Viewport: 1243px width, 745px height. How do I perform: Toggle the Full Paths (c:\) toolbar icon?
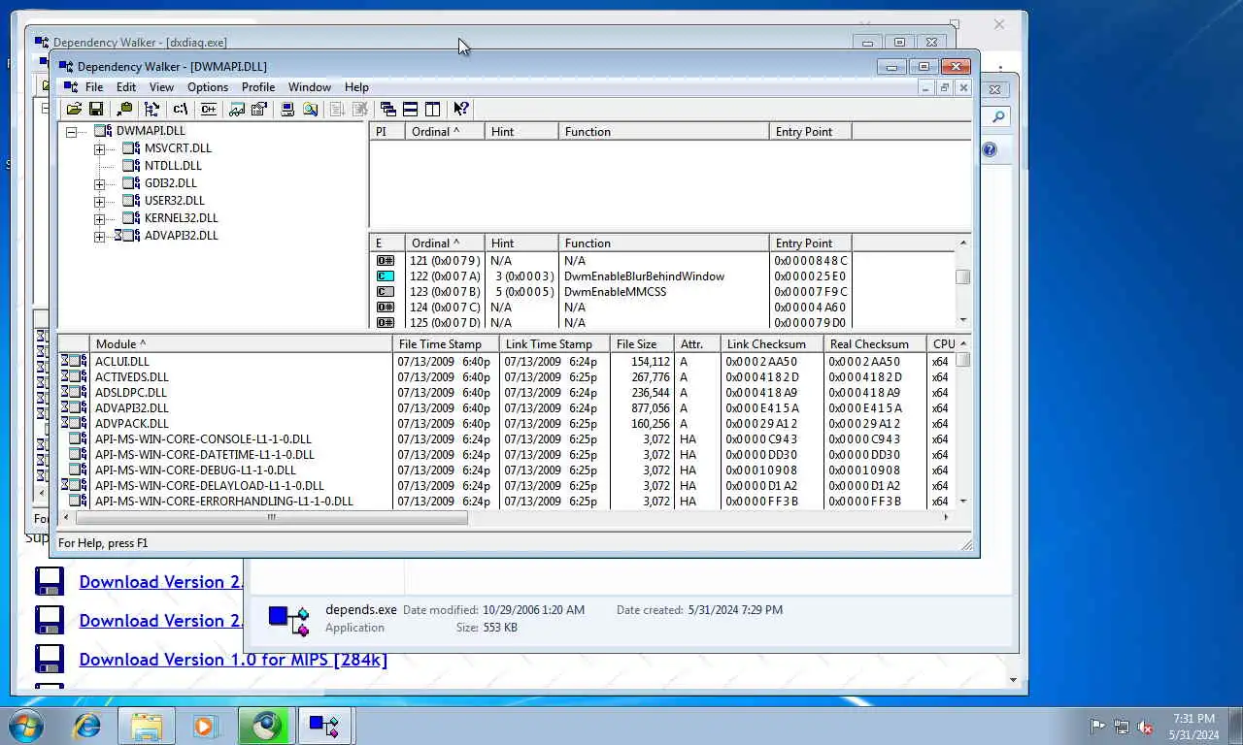click(x=181, y=110)
